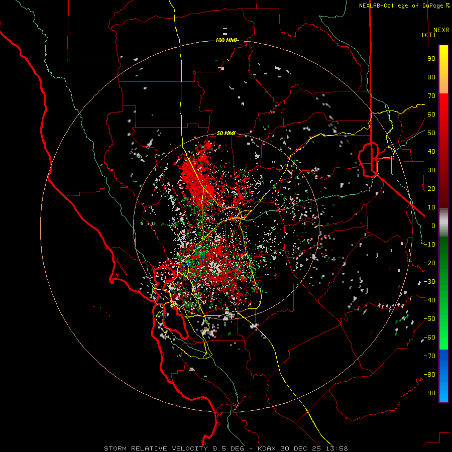Click the 50 value on velocity scale
The image size is (452, 452).
(431, 133)
